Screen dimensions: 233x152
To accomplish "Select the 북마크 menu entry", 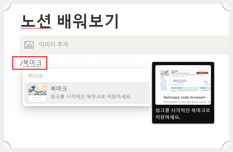I will pyautogui.click(x=87, y=93).
